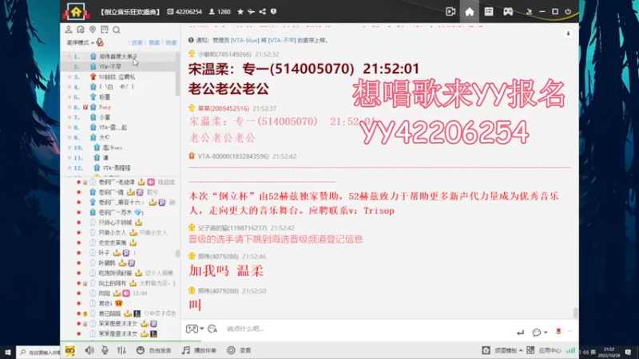
Task: Select mic queue entry 2 VTA-不早
Action: pos(118,66)
